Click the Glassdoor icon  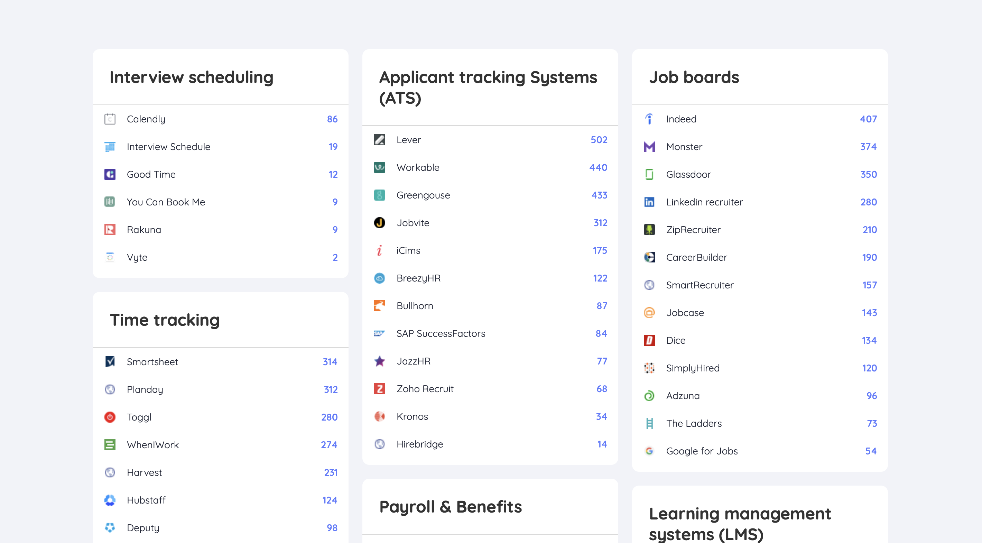click(649, 174)
